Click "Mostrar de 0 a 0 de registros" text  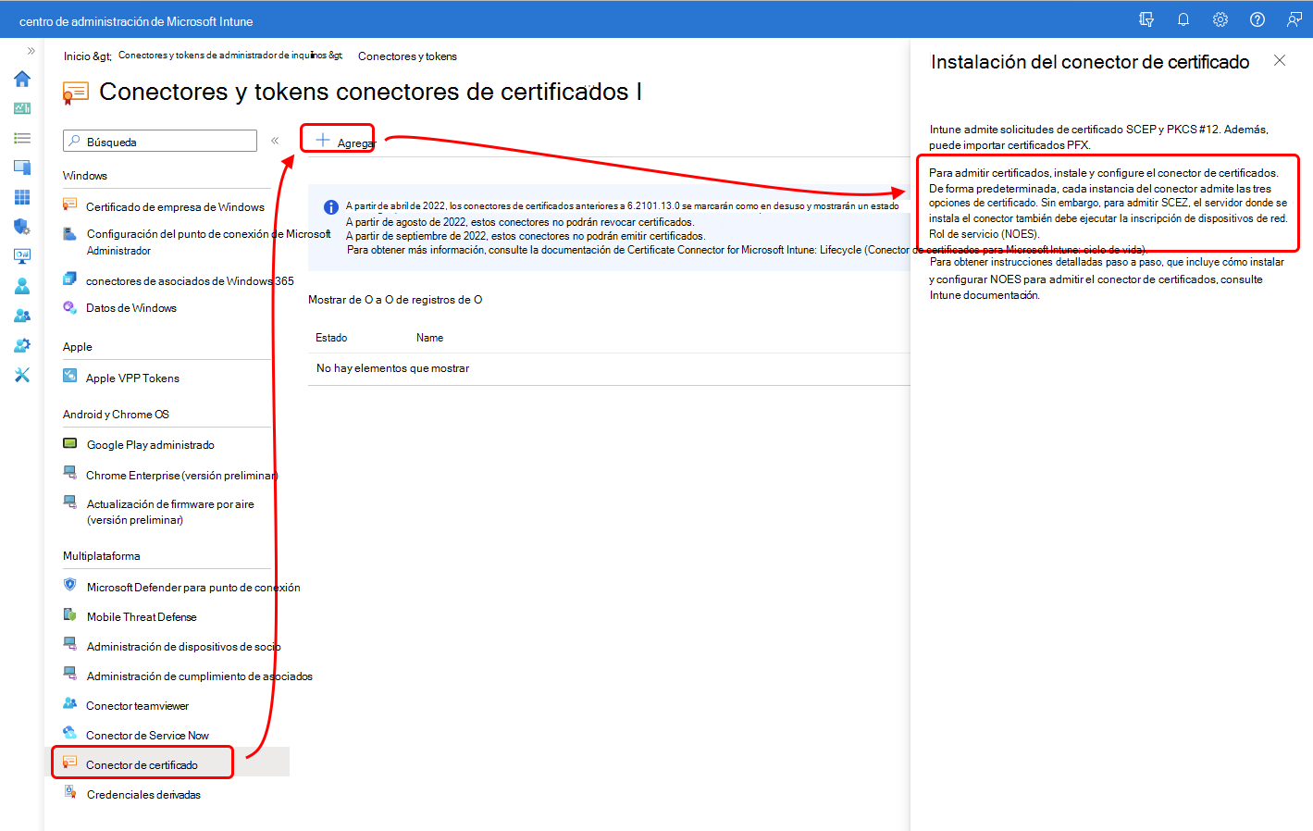point(395,300)
